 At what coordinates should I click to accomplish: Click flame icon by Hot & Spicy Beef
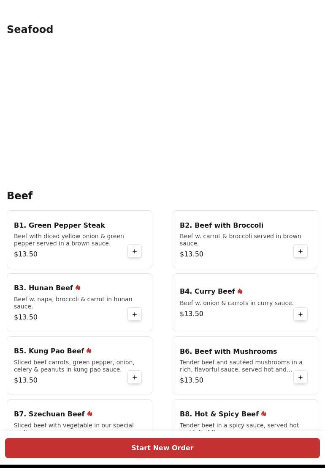[x=263, y=414]
